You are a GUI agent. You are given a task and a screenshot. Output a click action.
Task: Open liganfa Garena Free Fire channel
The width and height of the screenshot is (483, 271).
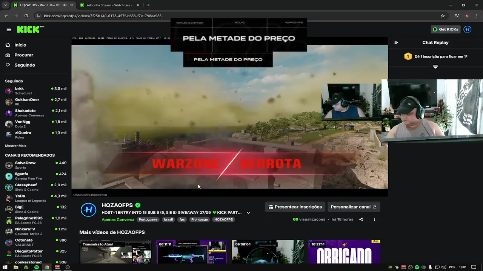pos(35,176)
